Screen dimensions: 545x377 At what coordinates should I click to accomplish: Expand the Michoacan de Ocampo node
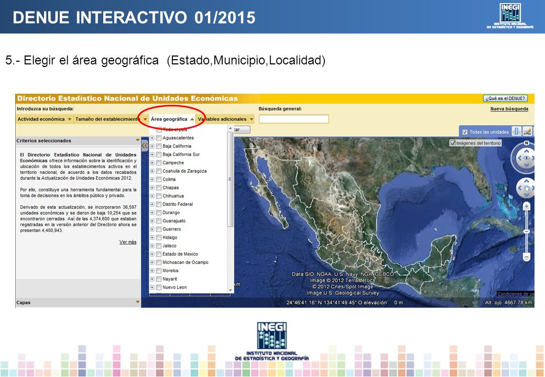coord(152,262)
